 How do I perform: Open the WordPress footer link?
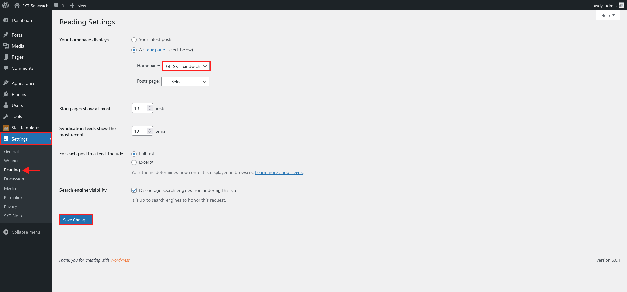click(120, 260)
